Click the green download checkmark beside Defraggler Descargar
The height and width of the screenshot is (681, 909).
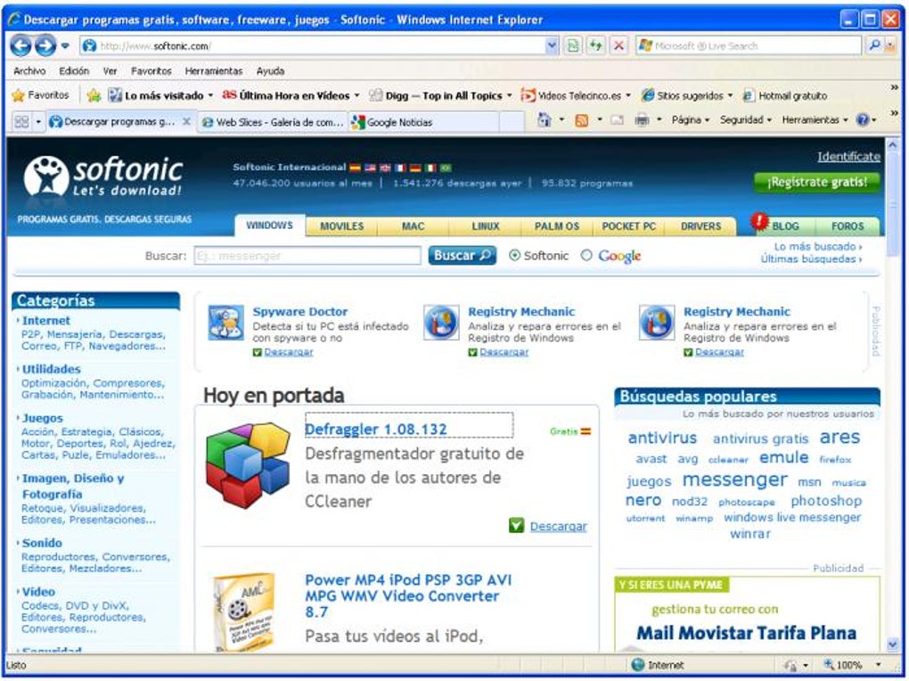pyautogui.click(x=516, y=525)
